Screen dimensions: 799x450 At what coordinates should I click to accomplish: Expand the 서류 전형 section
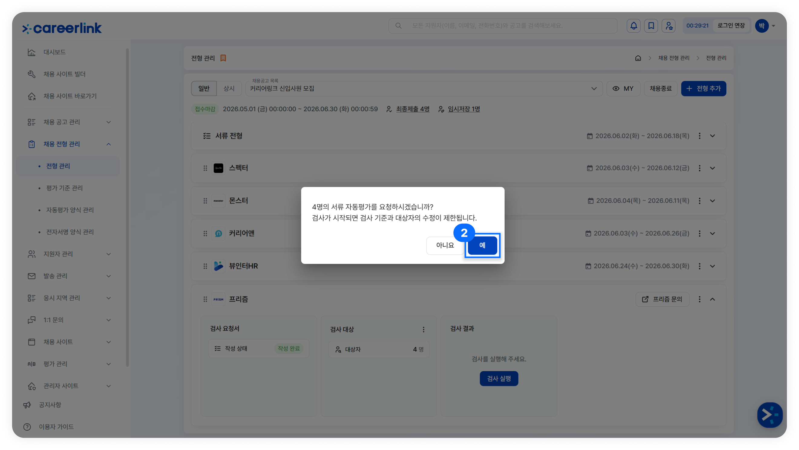712,136
